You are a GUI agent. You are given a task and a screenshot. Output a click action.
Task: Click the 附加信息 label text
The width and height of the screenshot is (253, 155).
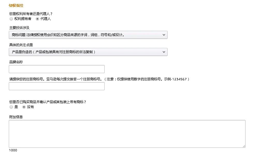[16, 117]
